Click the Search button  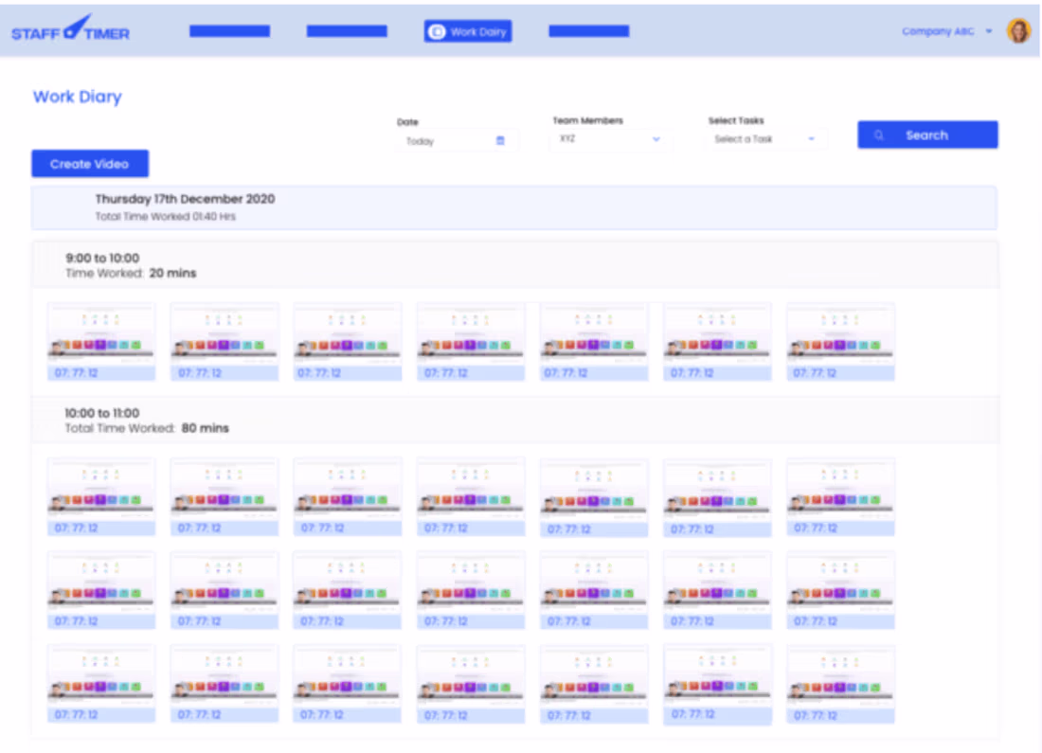[927, 134]
